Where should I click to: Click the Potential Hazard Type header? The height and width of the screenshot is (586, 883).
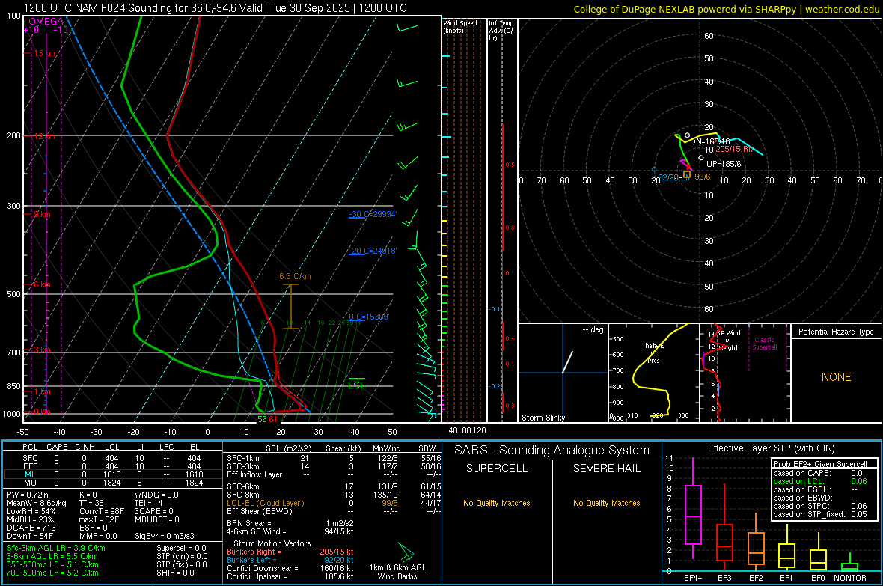[x=836, y=332]
